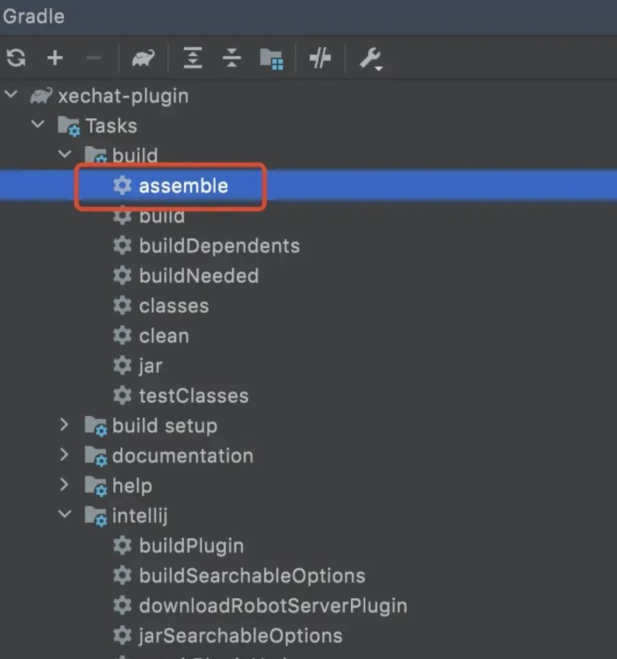Toggle offline mode in Gradle toolbar
This screenshot has width=617, height=659.
click(320, 58)
